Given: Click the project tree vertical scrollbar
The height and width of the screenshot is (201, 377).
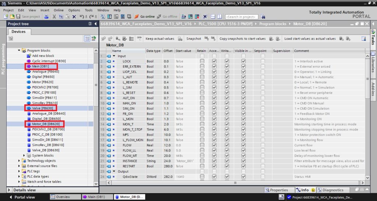Looking at the screenshot, I should [x=96, y=84].
